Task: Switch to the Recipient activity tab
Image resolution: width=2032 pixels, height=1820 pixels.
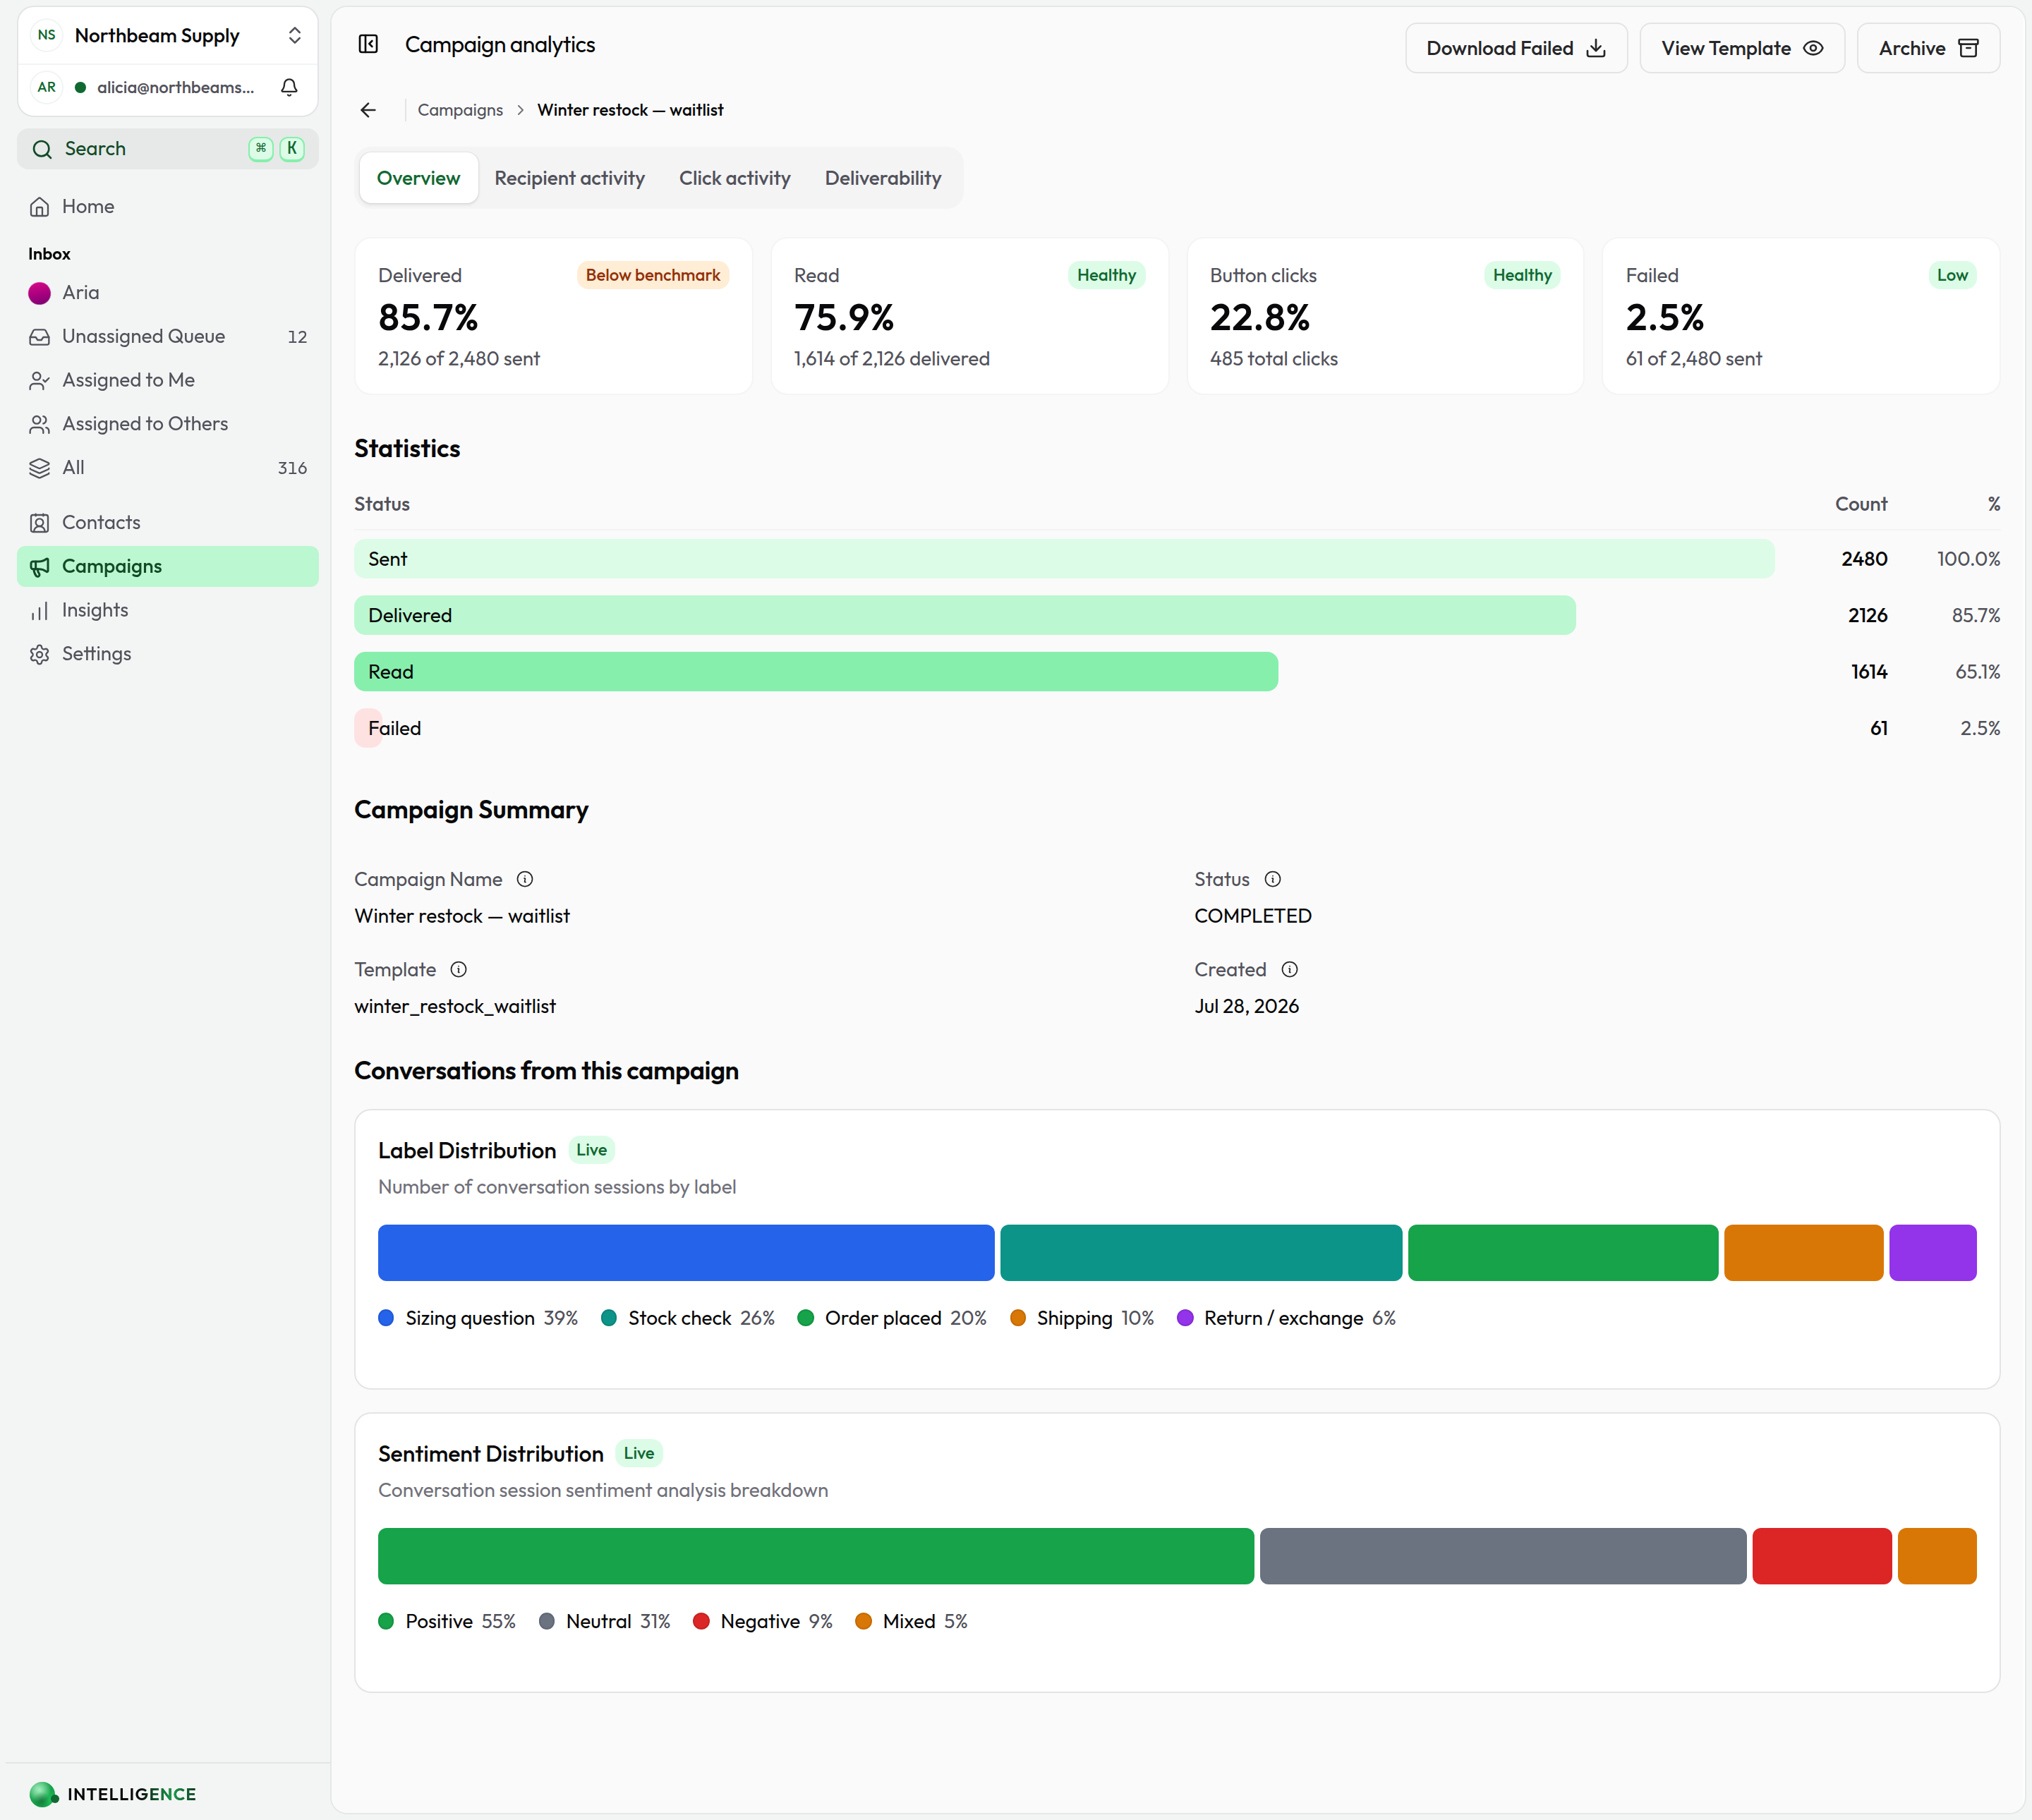Action: (x=569, y=178)
